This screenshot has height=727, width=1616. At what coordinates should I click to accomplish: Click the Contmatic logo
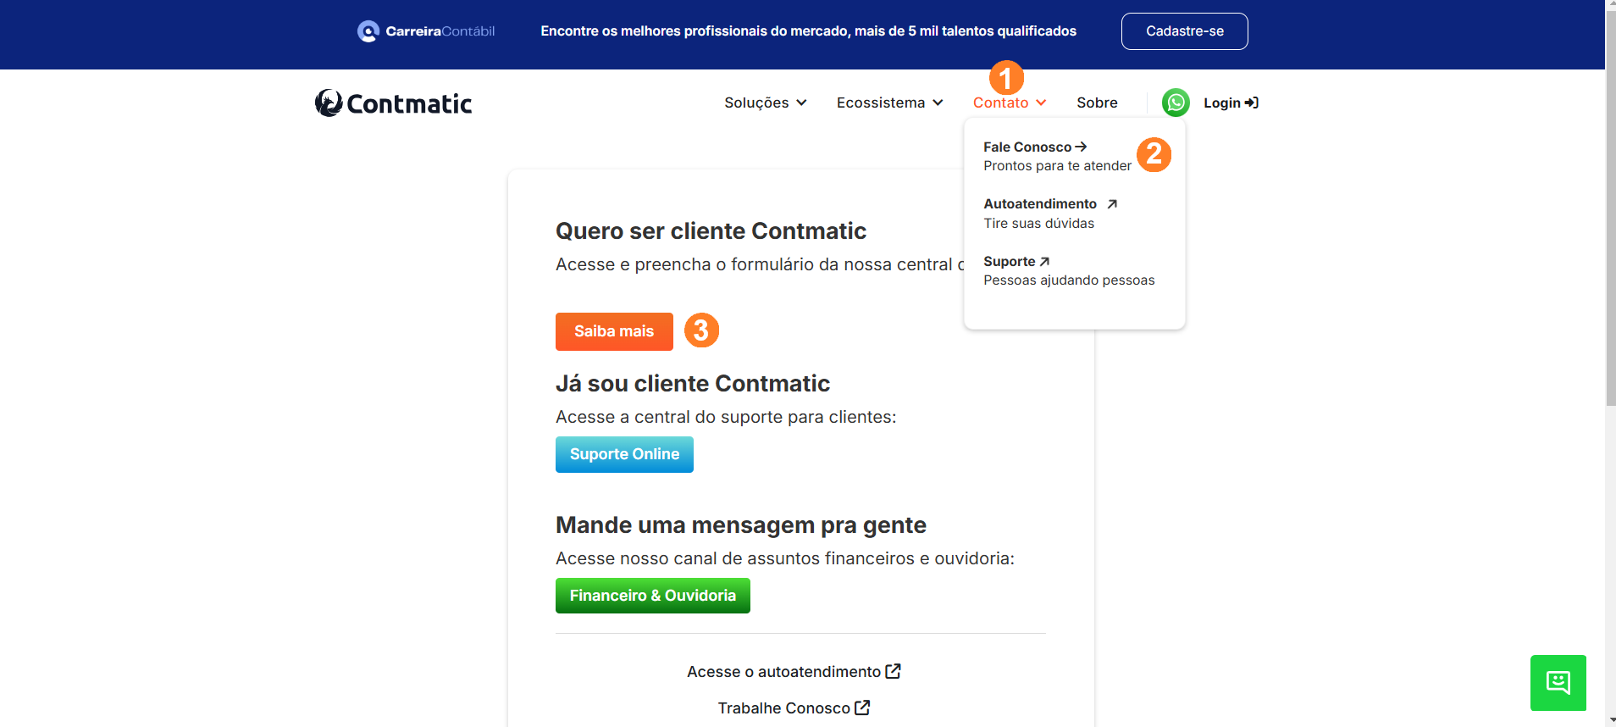[393, 103]
